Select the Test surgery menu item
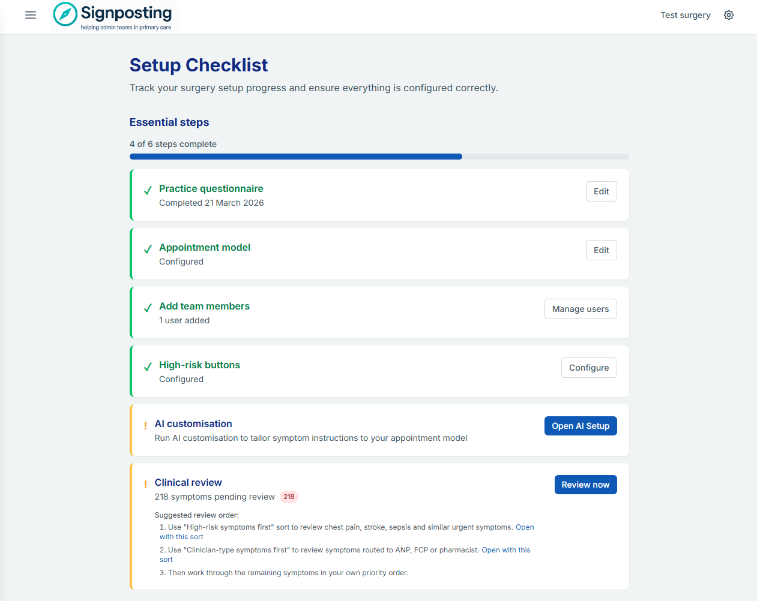 tap(685, 15)
